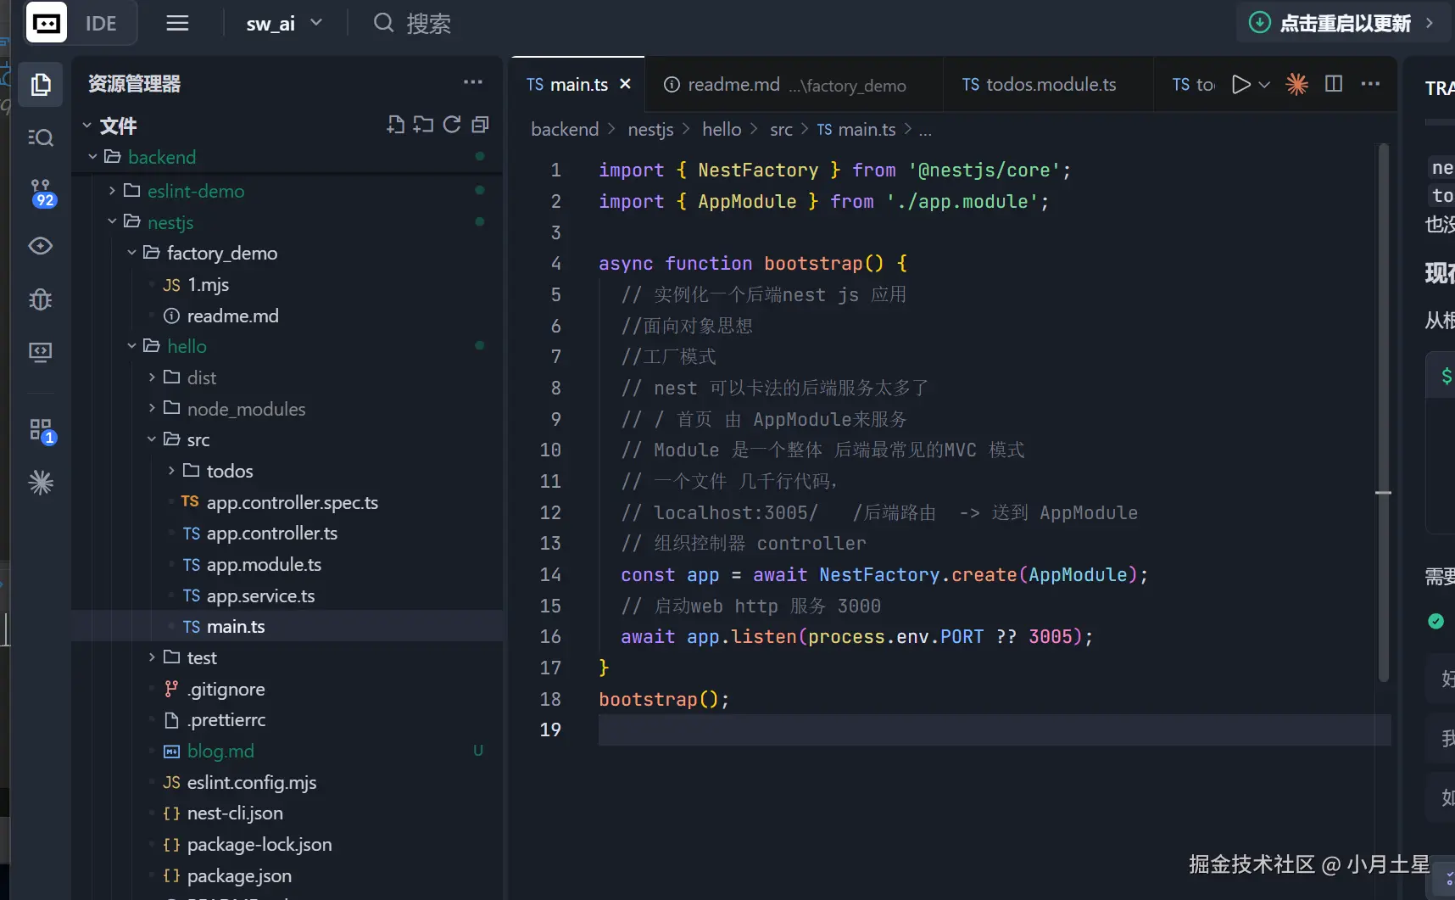Collapse the hello folder

tap(132, 346)
